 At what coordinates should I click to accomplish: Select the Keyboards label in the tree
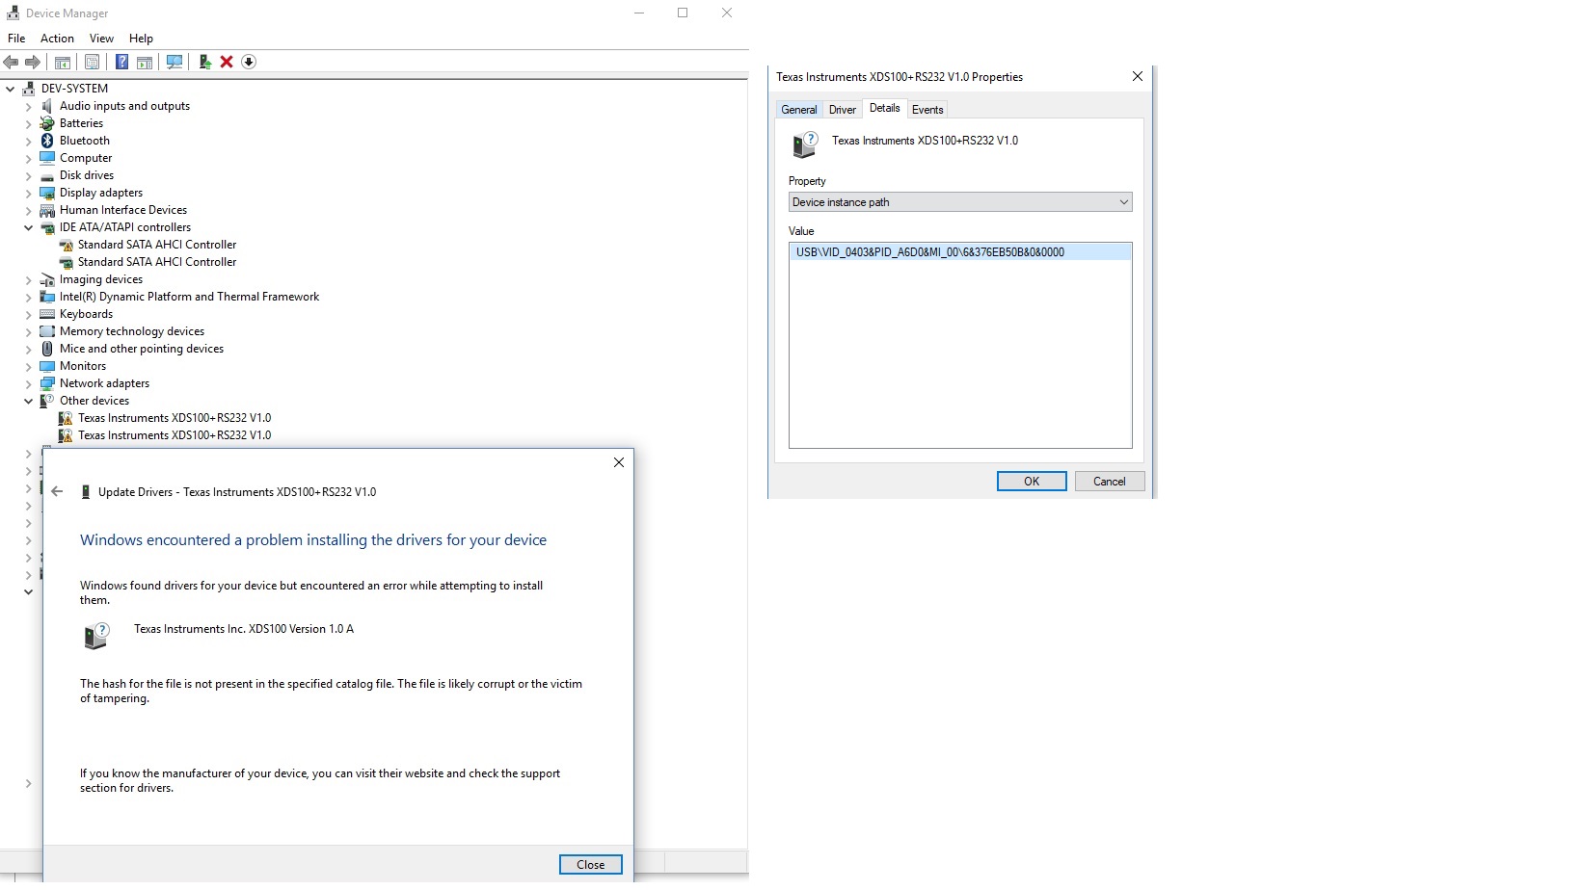click(86, 314)
